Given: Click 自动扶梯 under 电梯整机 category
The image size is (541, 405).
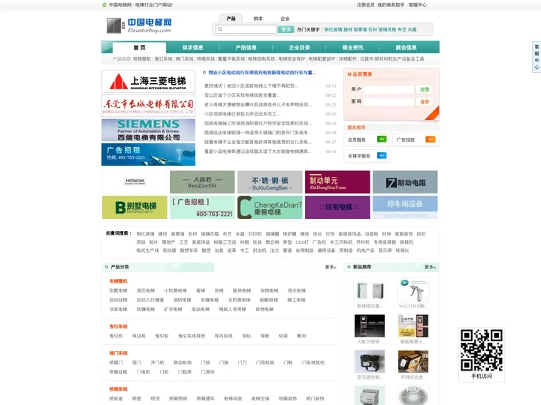Looking at the screenshot, I should coord(119,300).
